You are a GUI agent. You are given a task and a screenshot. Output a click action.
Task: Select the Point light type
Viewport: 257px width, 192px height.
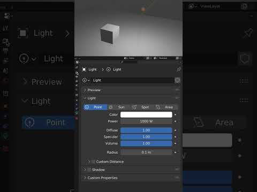click(x=95, y=107)
